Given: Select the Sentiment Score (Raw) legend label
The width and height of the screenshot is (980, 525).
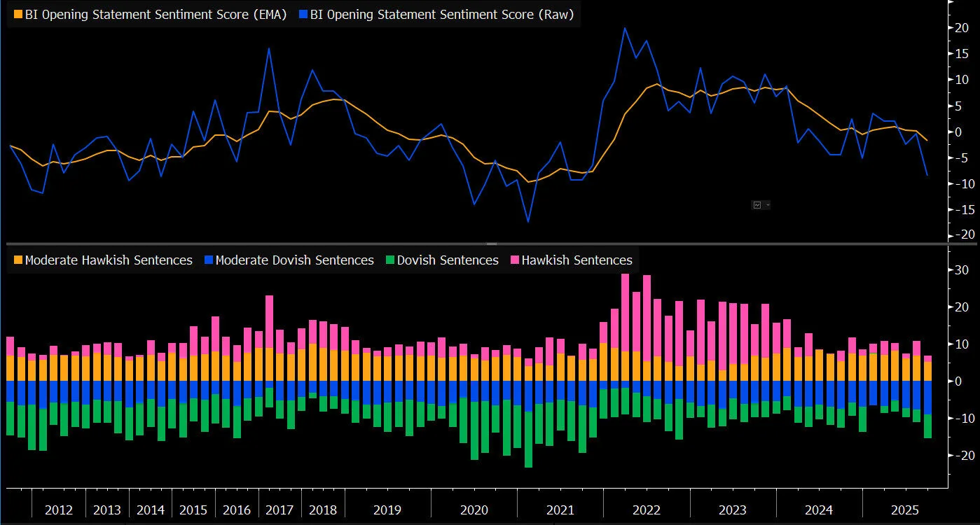Looking at the screenshot, I should (x=441, y=15).
